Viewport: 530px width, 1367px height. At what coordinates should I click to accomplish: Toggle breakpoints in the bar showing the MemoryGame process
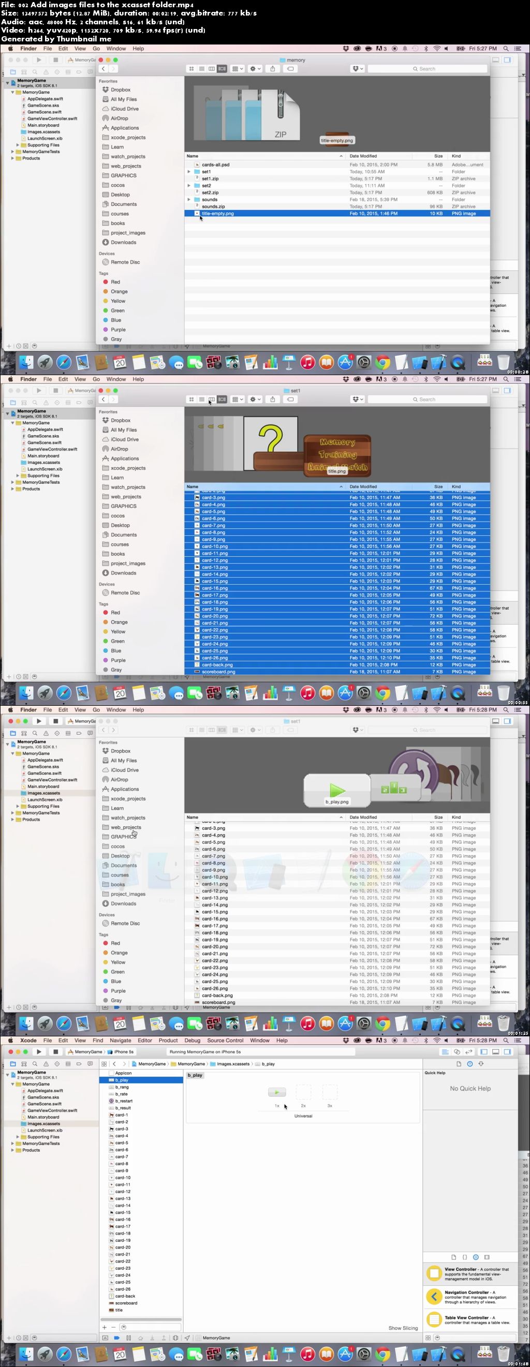click(117, 1338)
